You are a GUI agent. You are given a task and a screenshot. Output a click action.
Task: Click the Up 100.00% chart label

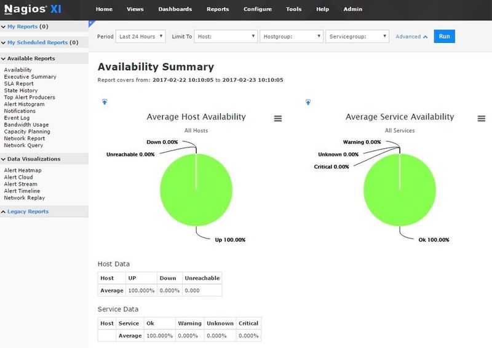[x=230, y=240]
